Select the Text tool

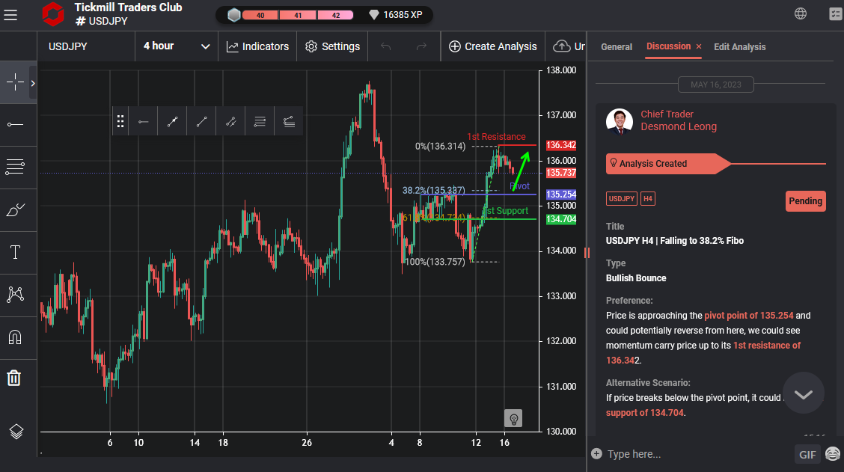tap(15, 252)
